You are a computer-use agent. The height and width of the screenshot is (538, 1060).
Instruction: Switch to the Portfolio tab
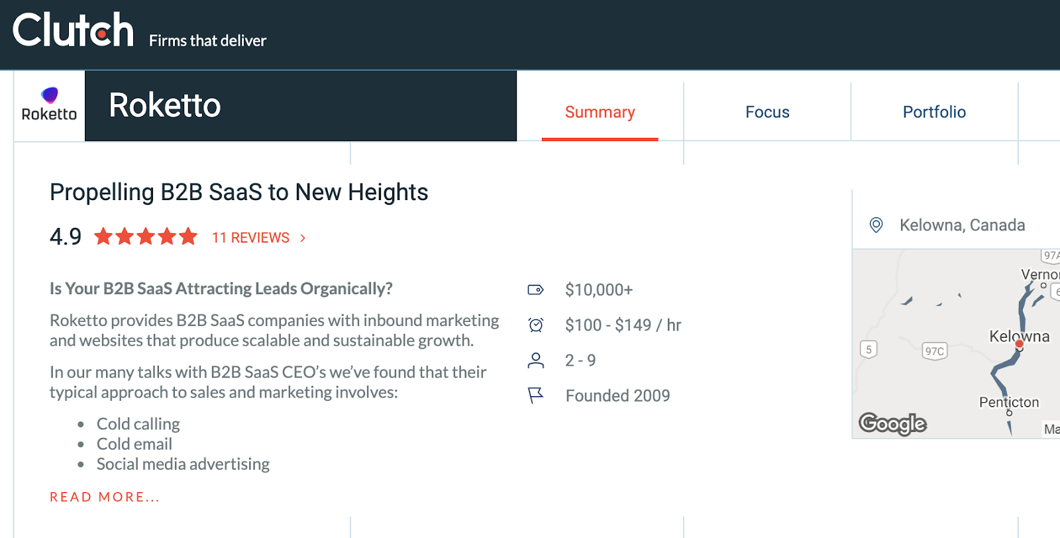click(x=934, y=112)
